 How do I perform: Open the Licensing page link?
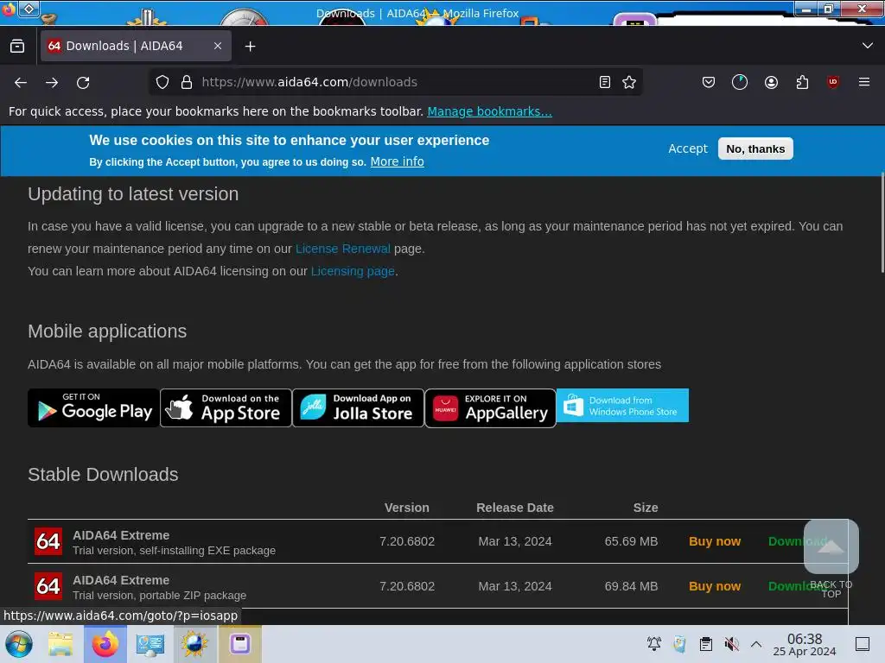353,271
